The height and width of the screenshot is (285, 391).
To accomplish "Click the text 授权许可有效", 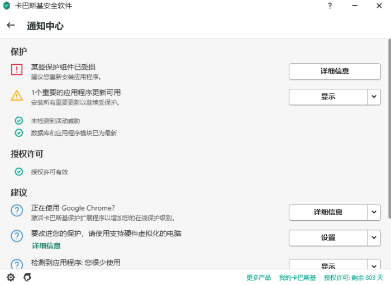I will 49,172.
